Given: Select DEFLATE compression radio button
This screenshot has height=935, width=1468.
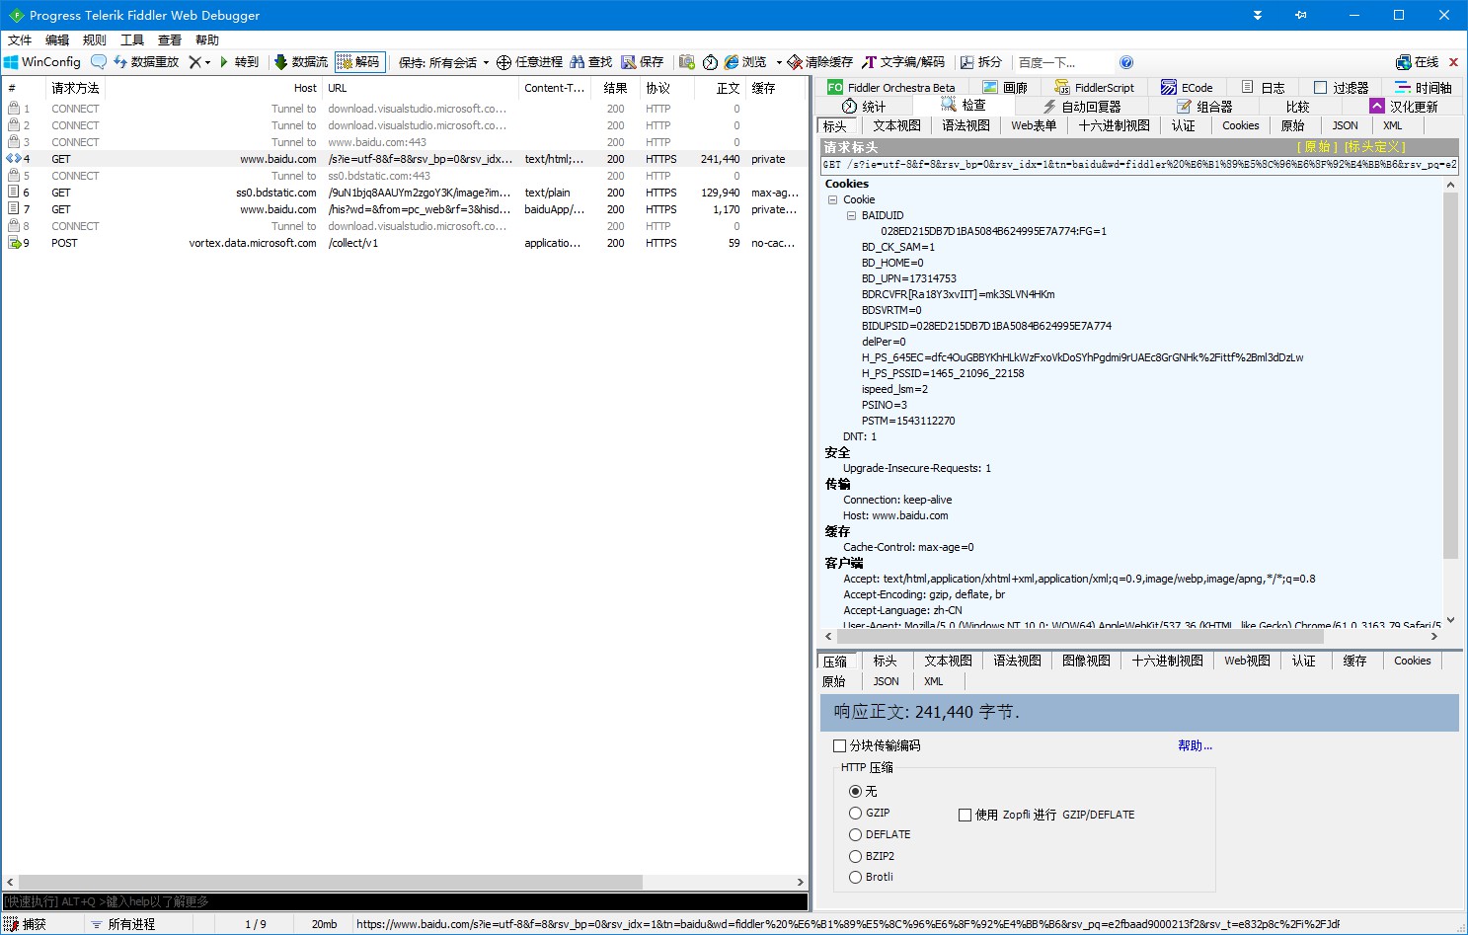Looking at the screenshot, I should coord(855,834).
